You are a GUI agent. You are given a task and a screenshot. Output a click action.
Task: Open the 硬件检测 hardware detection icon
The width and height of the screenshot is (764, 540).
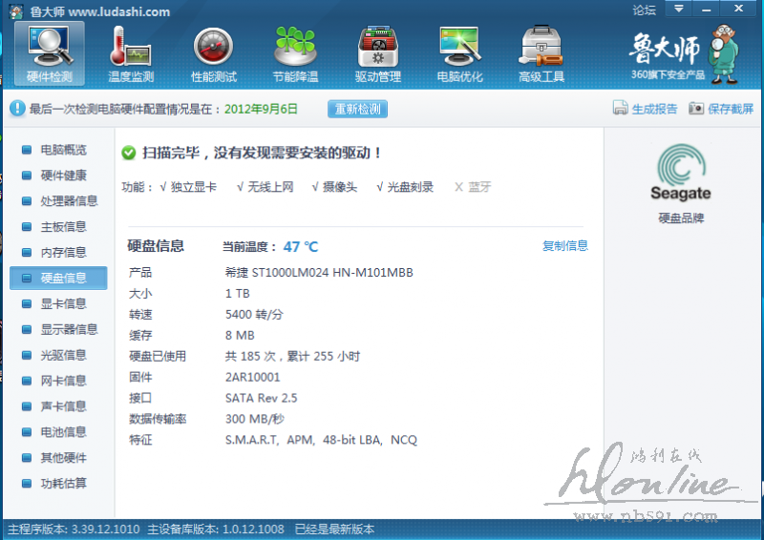pos(49,52)
